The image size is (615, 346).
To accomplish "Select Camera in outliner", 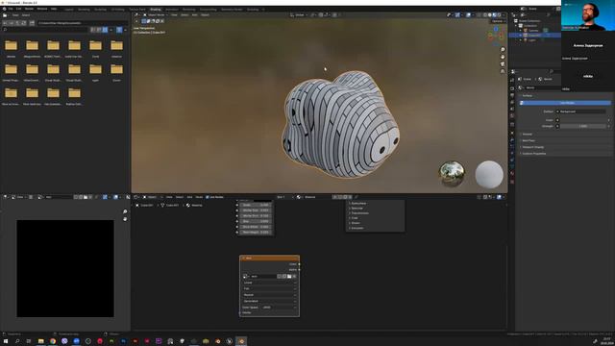I will pos(533,30).
